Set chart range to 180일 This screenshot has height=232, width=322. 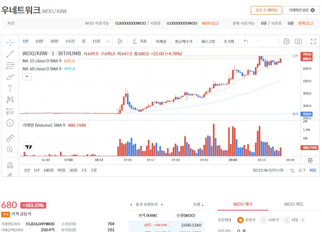pyautogui.click(x=49, y=170)
